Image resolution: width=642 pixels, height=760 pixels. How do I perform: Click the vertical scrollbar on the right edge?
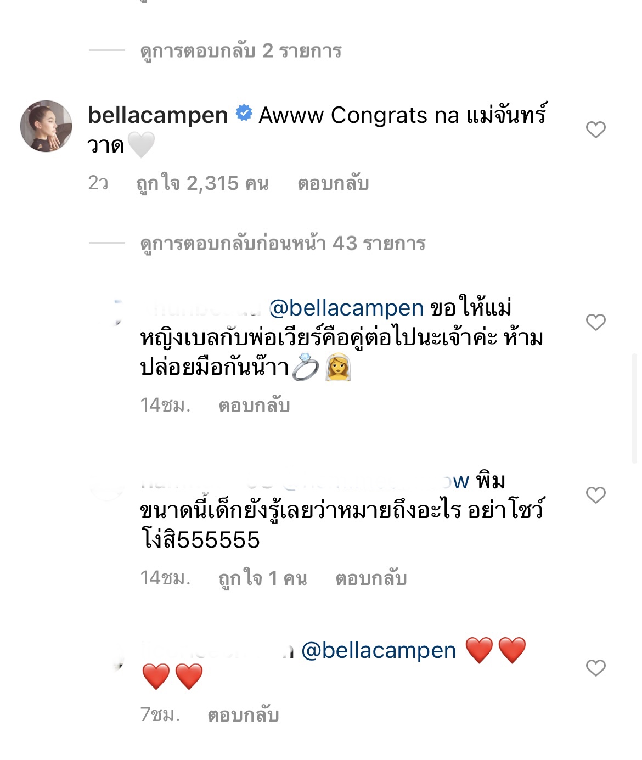pos(635,409)
